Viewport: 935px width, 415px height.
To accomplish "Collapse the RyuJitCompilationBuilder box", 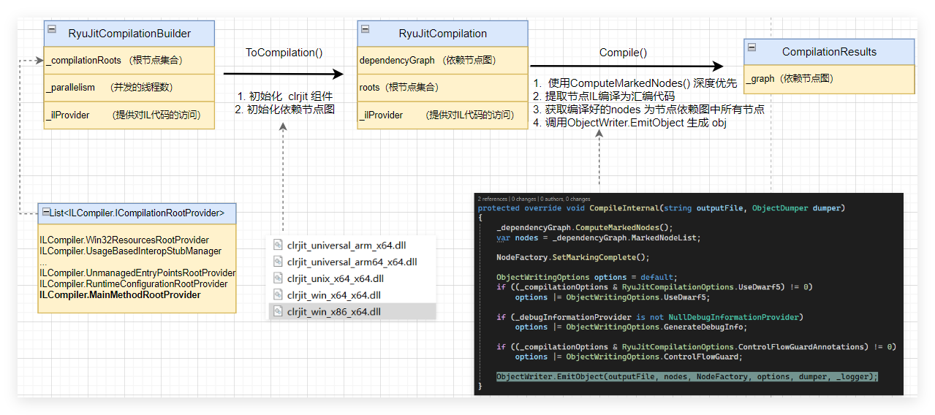I will pyautogui.click(x=52, y=28).
